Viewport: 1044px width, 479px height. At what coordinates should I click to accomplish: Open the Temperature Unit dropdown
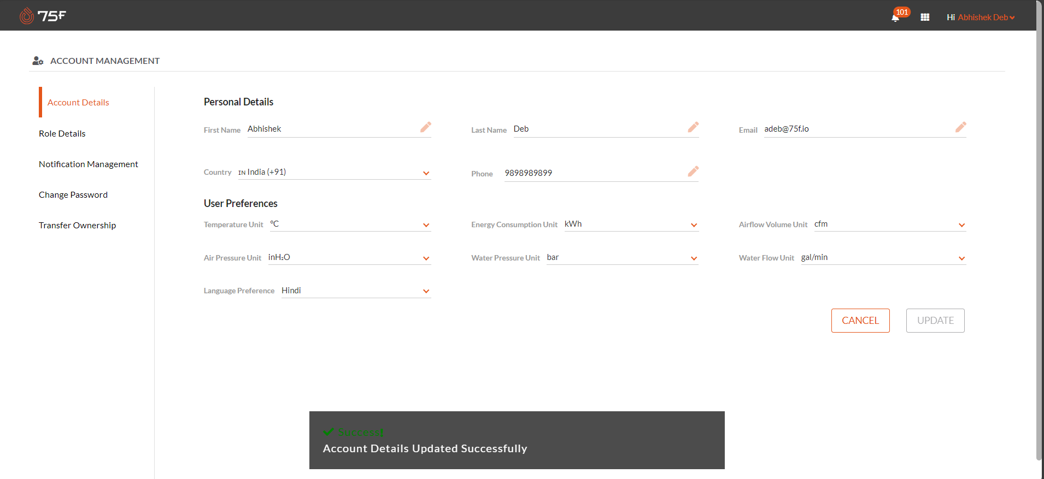[350, 224]
